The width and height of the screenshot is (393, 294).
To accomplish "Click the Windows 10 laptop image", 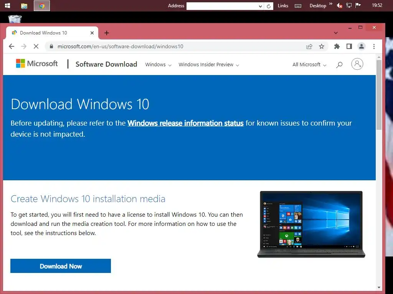I will [311, 224].
